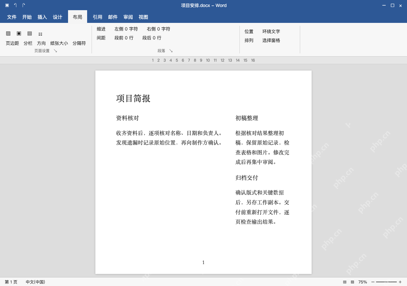The height and width of the screenshot is (286, 407).
Task: Redo the last action
Action: pos(24,5)
